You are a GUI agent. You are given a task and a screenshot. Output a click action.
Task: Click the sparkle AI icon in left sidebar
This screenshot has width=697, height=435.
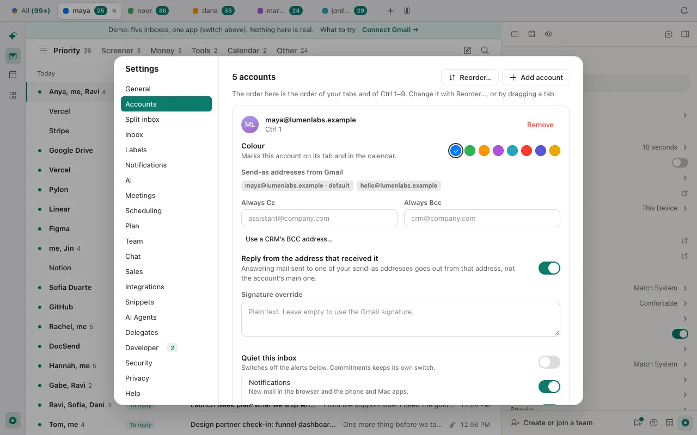(13, 36)
